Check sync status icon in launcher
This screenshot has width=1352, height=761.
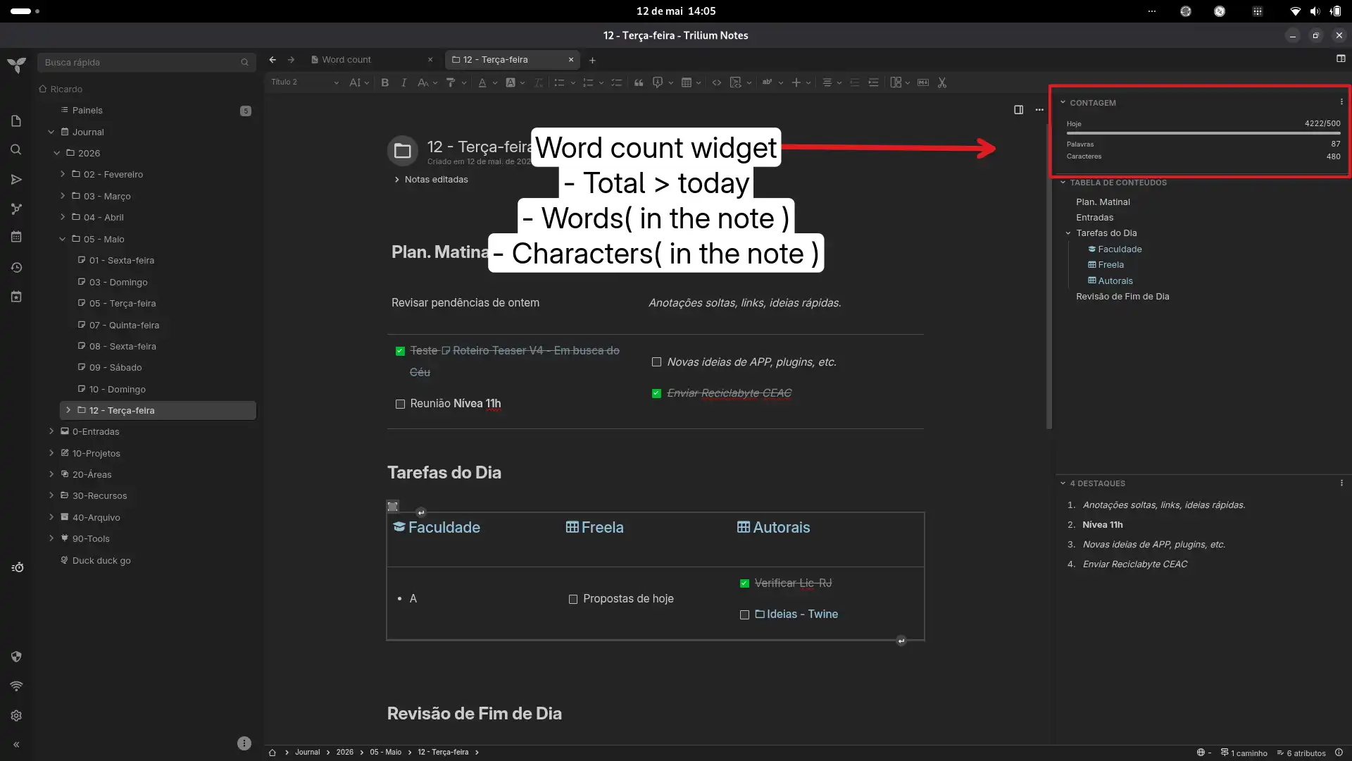click(x=16, y=686)
